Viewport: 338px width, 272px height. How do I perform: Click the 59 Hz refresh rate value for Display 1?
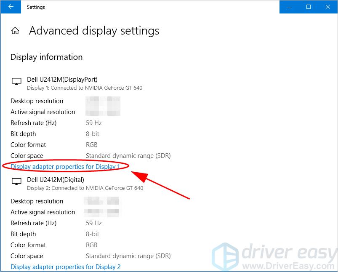[x=93, y=123]
